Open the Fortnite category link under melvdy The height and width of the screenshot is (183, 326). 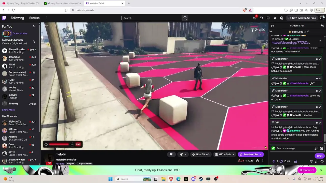point(60,163)
